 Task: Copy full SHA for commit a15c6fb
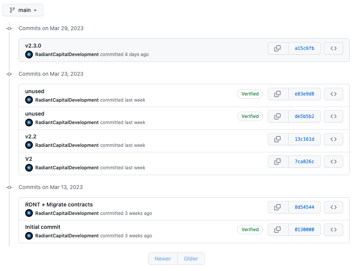click(278, 48)
